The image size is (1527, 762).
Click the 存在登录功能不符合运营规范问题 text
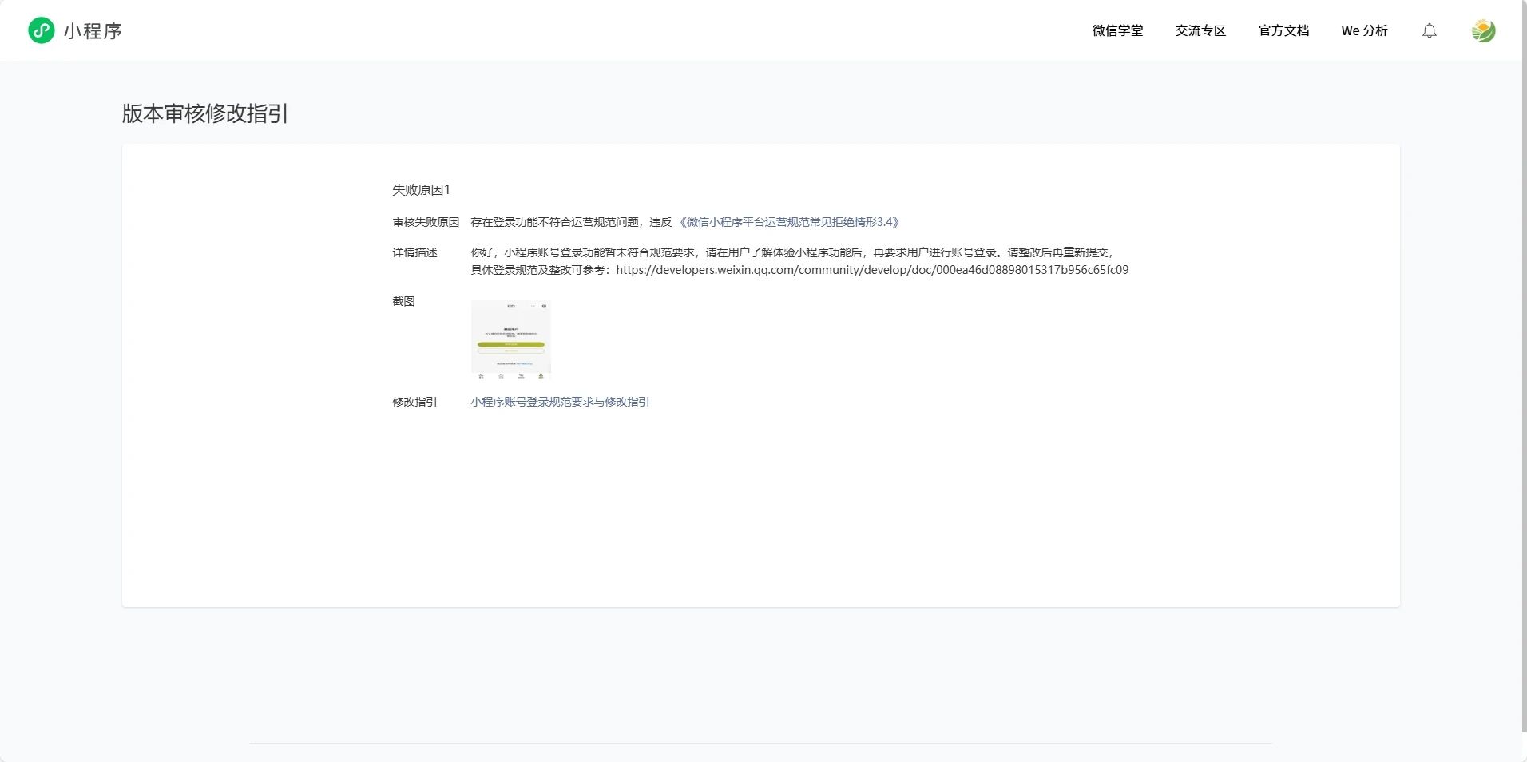click(x=554, y=222)
